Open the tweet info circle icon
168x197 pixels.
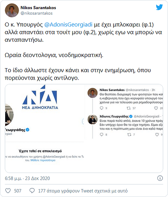(x=160, y=178)
